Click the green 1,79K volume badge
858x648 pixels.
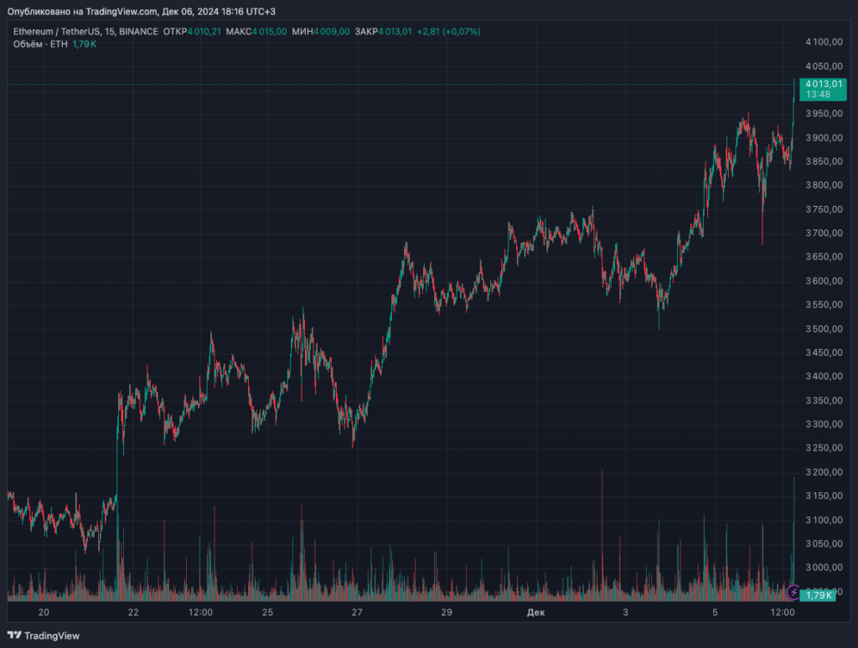[818, 594]
